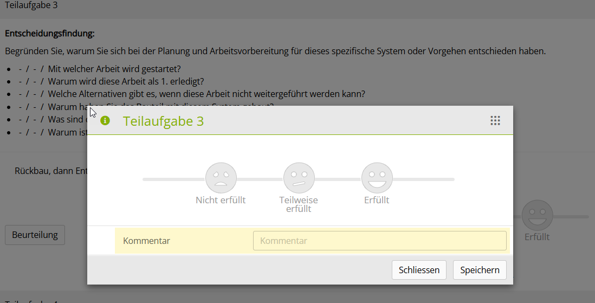
Task: Focus the Kommentar text field
Action: [379, 241]
